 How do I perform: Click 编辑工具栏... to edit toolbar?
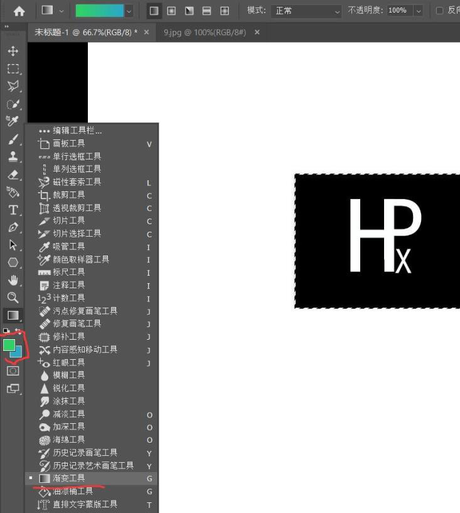pos(77,131)
